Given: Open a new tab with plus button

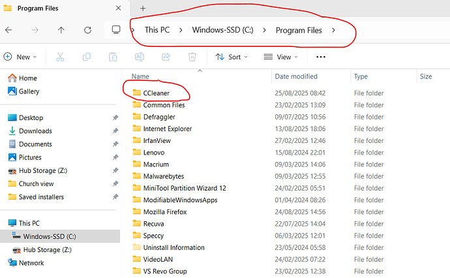Looking at the screenshot, I should point(143,8).
